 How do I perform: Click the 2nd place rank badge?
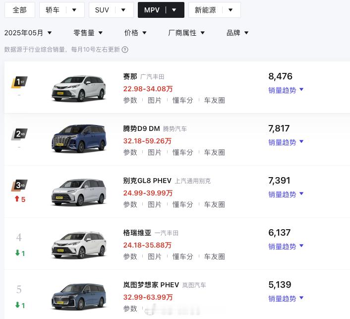point(19,134)
